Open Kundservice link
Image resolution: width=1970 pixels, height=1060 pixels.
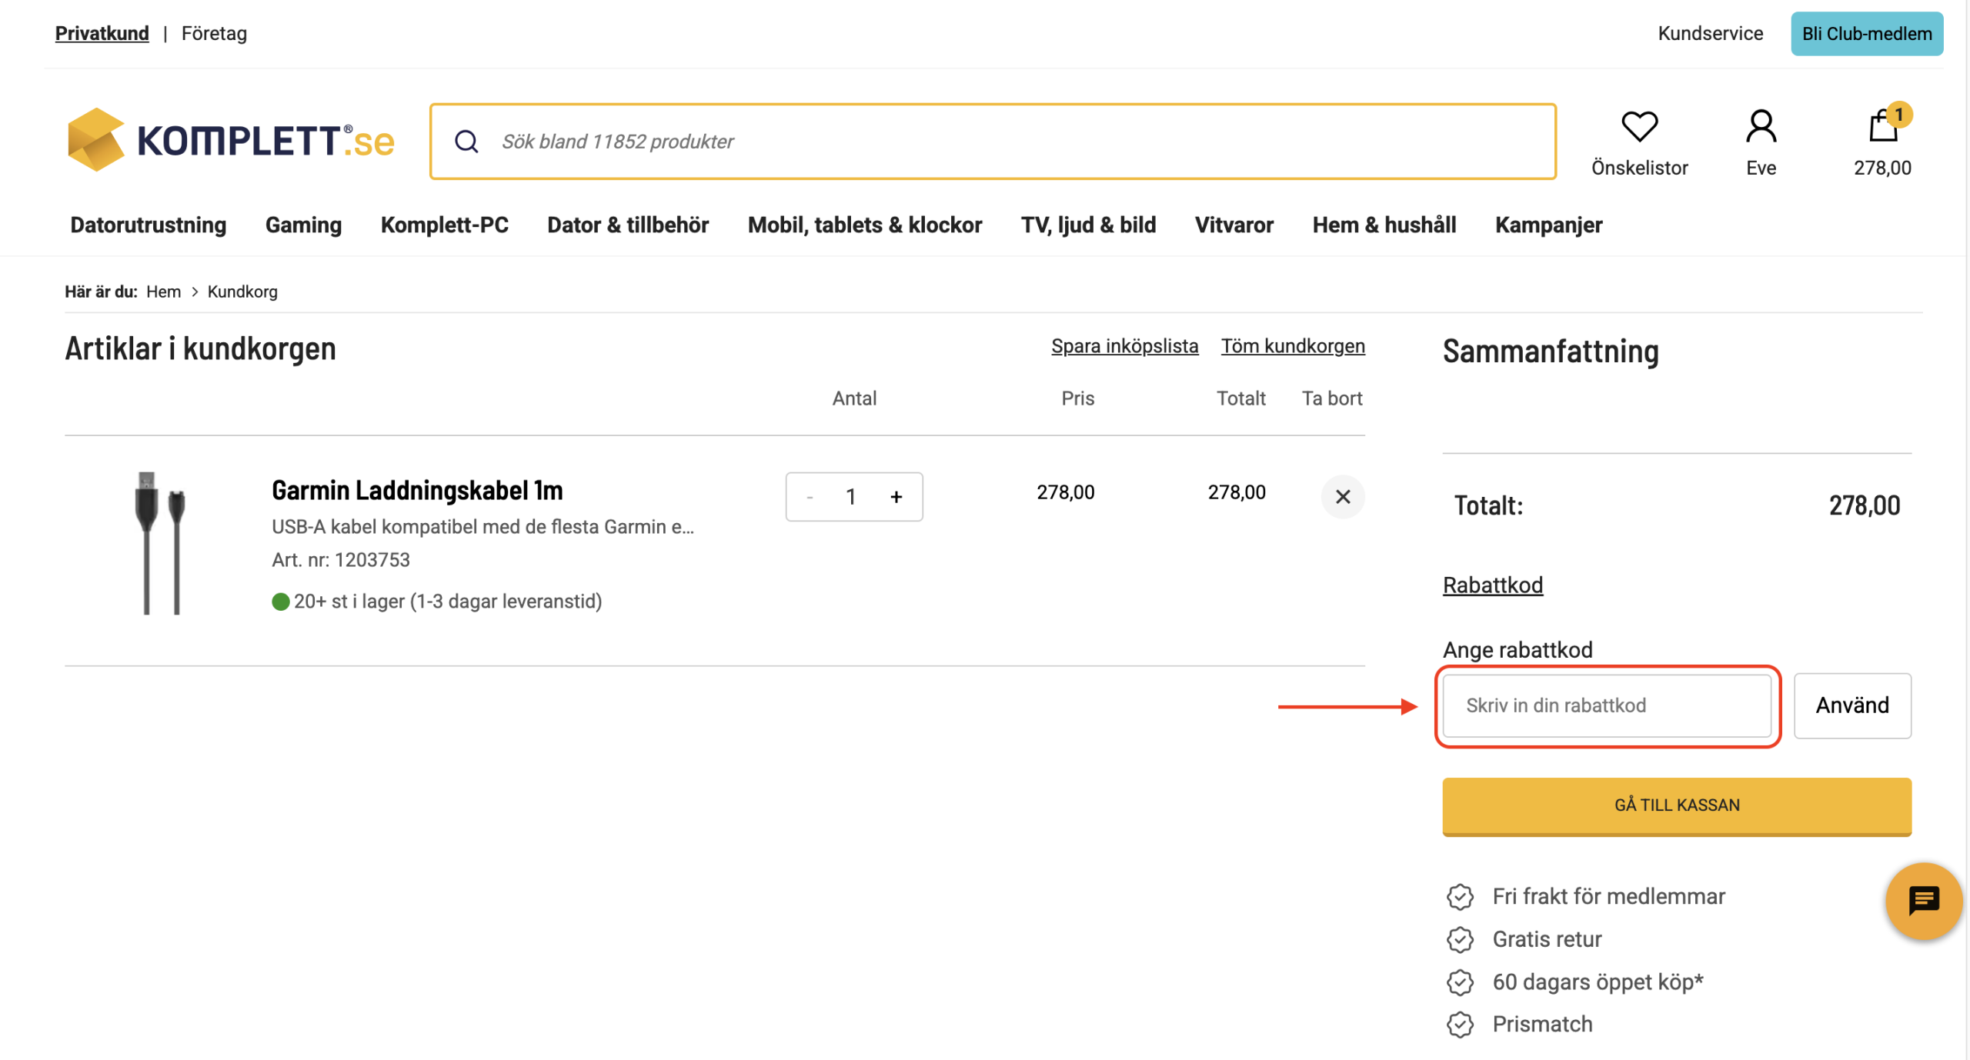pyautogui.click(x=1710, y=33)
